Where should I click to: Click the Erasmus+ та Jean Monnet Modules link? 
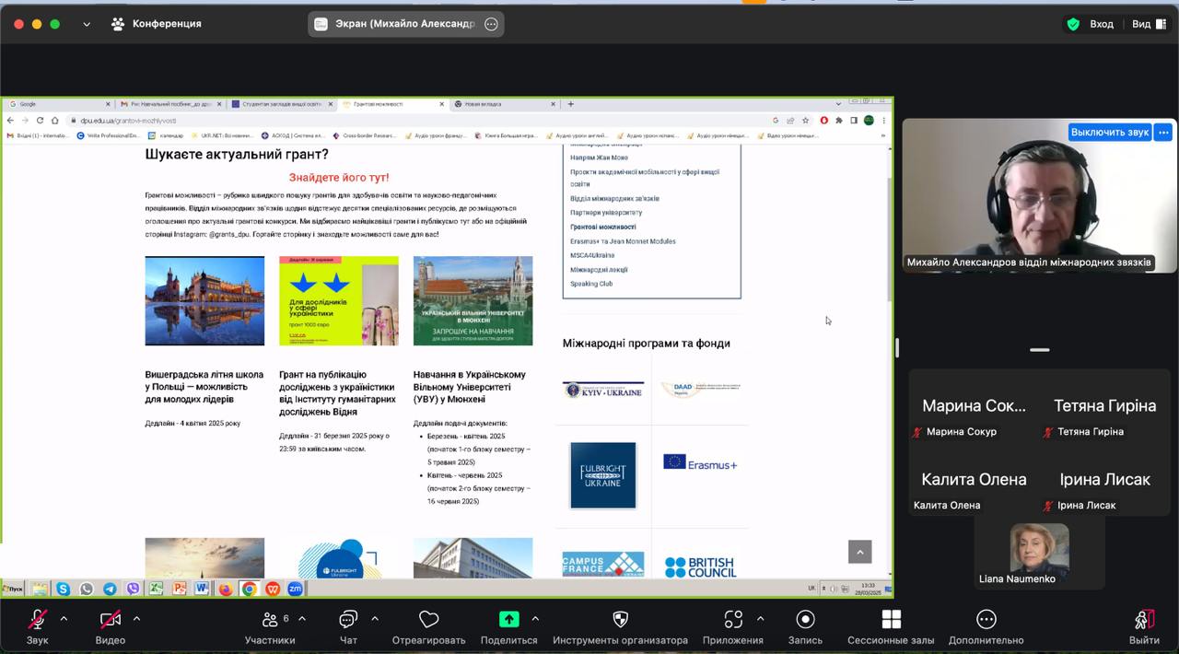pos(623,241)
